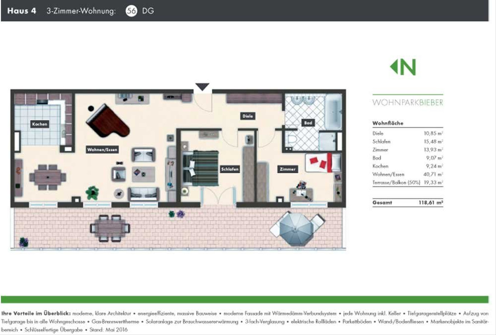Click the grand piano in the living room
Image resolution: width=496 pixels, height=335 pixels.
point(107,122)
